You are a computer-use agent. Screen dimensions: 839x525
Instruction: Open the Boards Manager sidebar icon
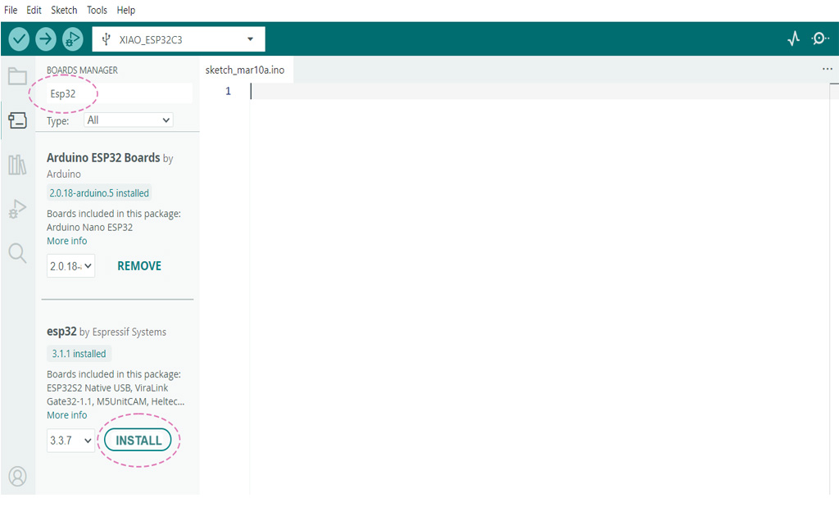(17, 121)
